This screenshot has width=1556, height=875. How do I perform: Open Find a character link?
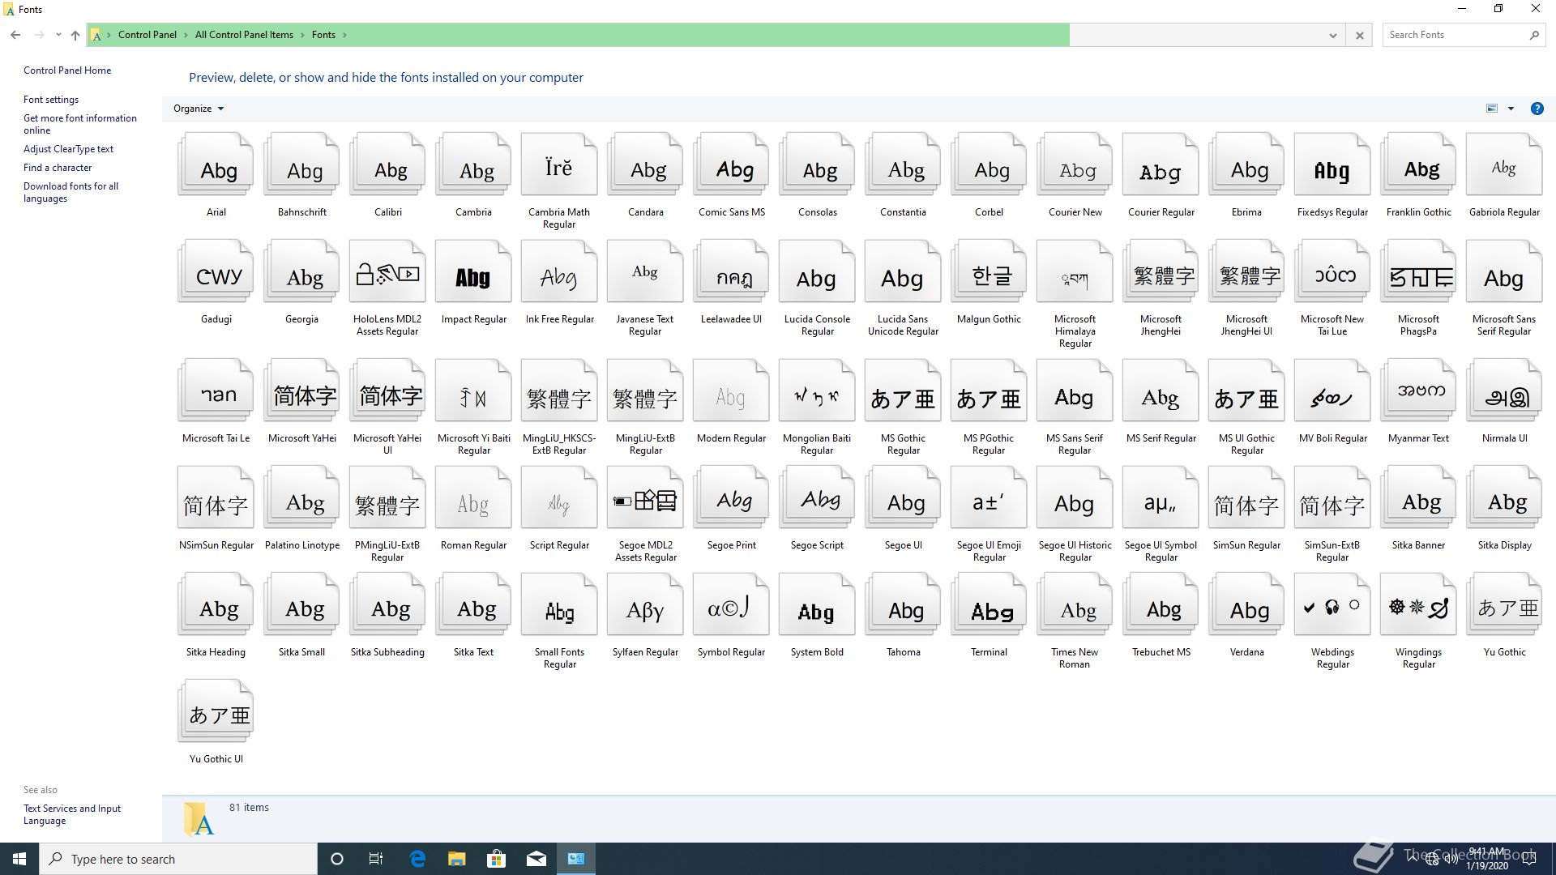pos(58,168)
